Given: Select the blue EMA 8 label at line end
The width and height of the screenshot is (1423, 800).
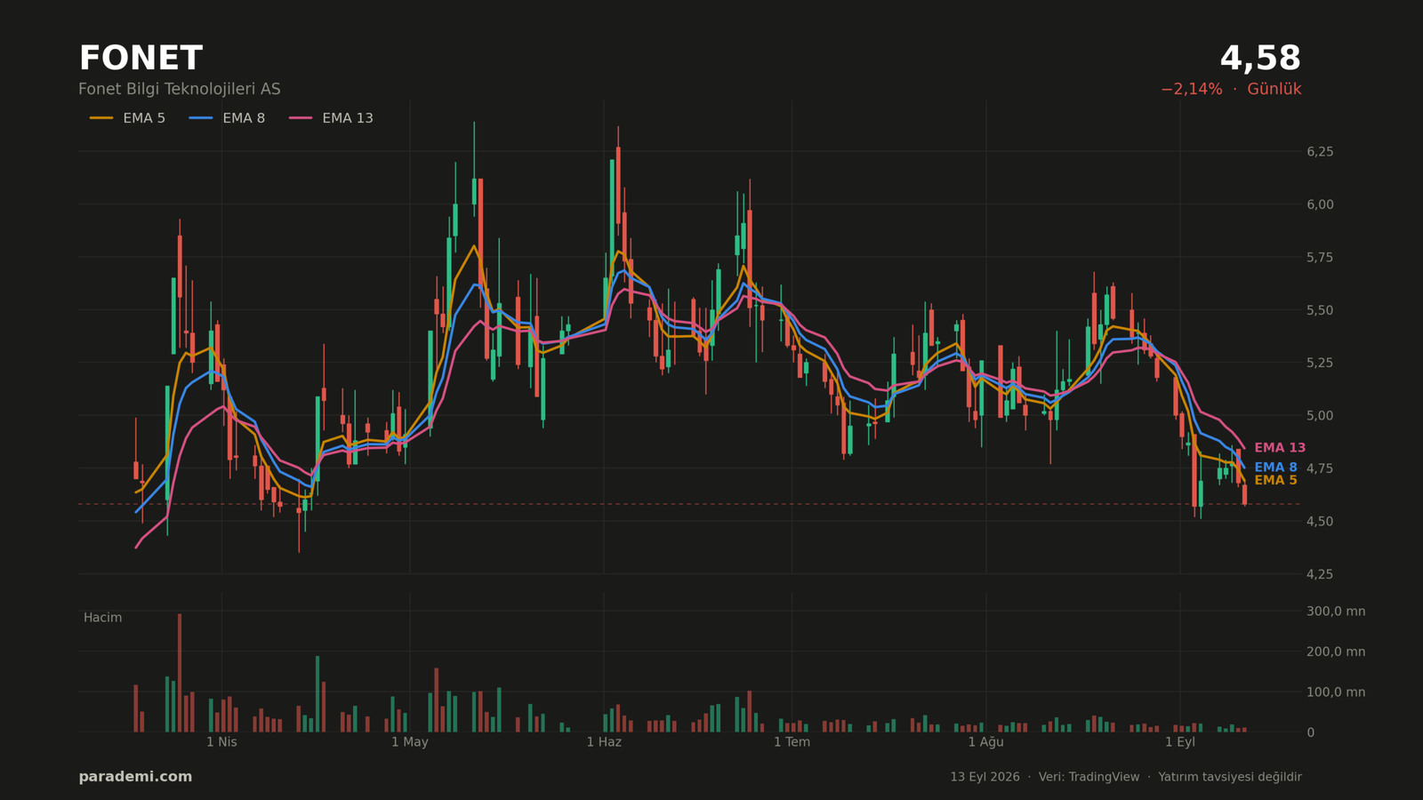Looking at the screenshot, I should click(x=1275, y=468).
